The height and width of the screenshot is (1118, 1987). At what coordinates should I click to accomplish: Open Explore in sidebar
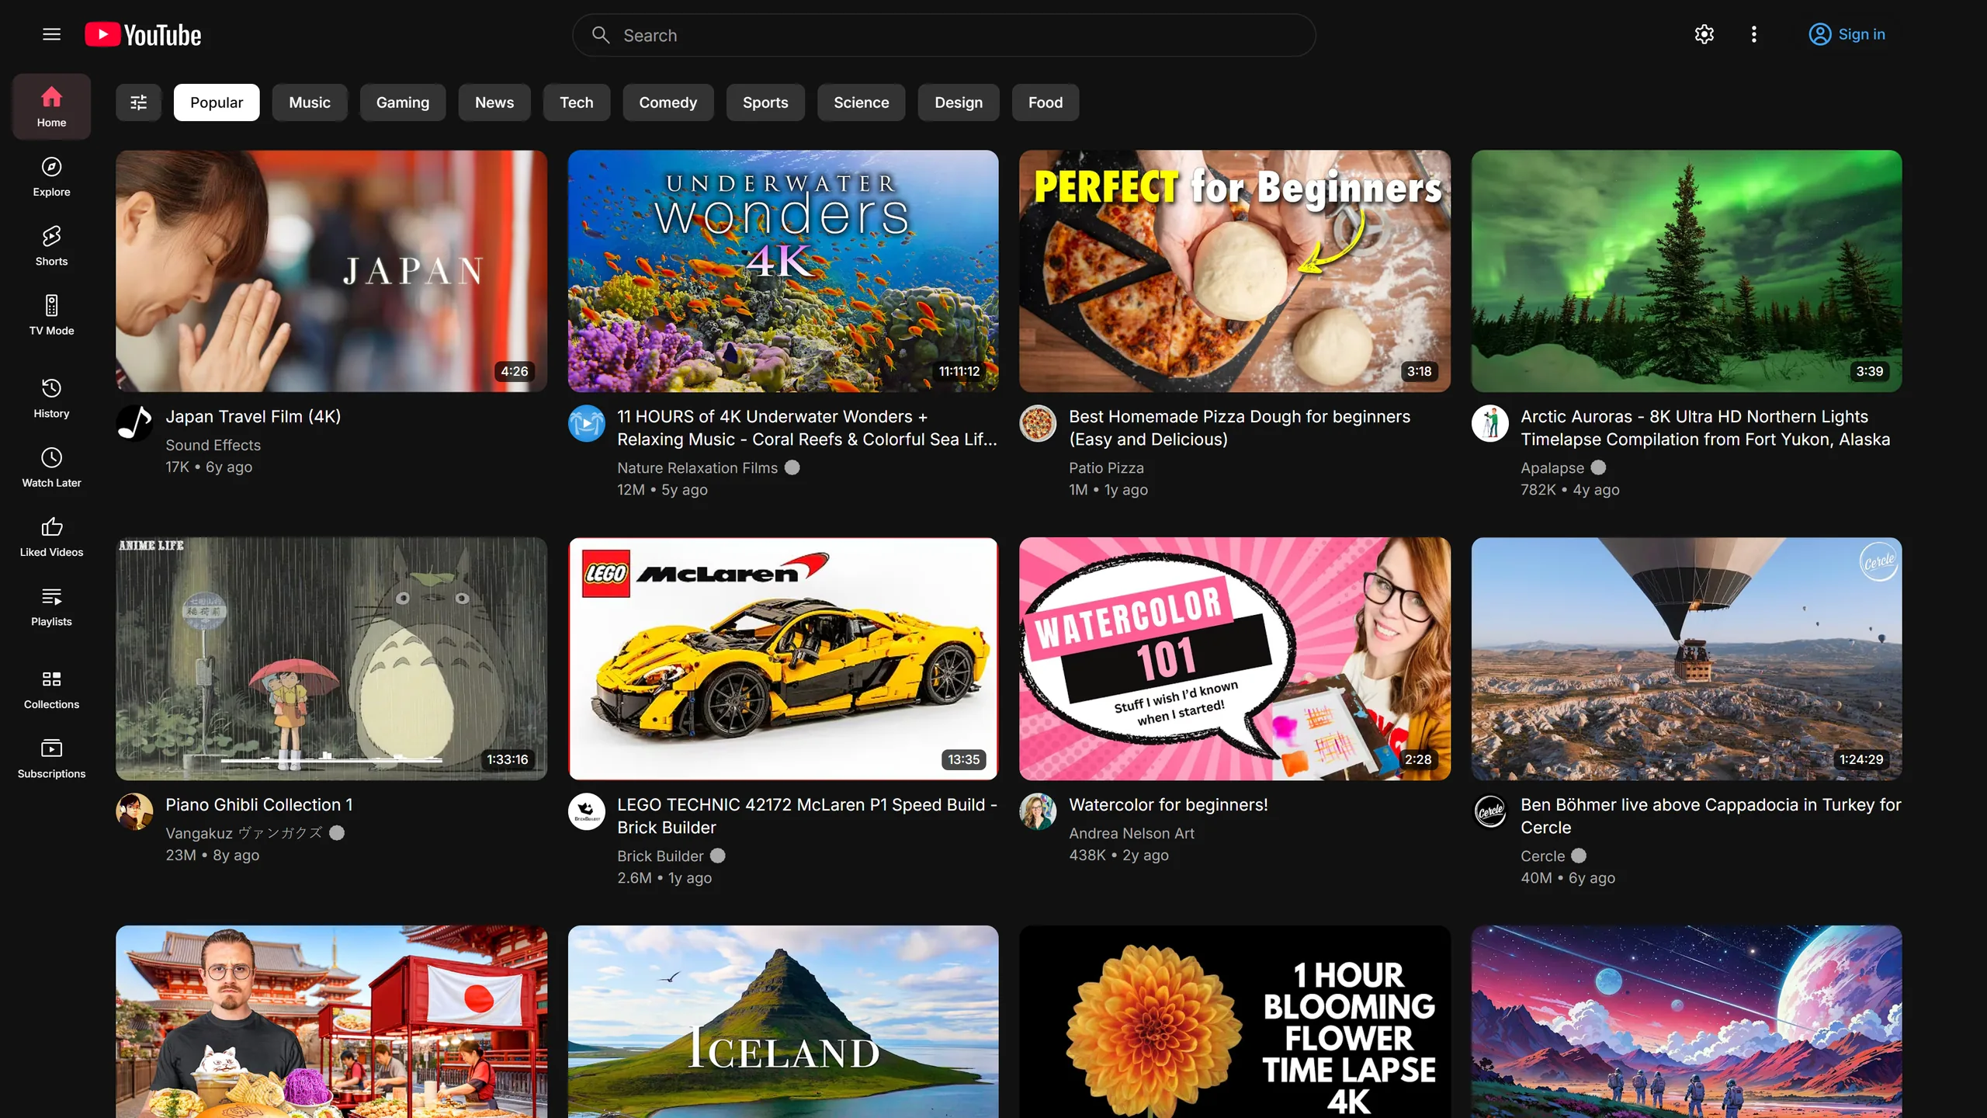(51, 176)
